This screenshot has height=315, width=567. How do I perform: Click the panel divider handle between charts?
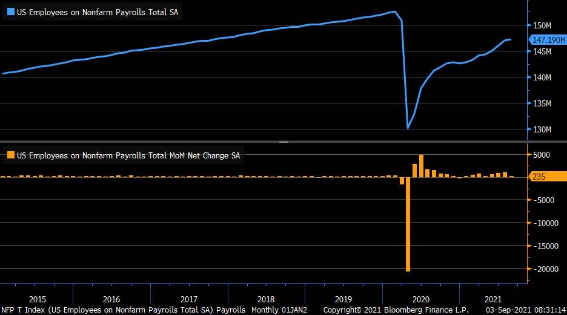[283, 142]
